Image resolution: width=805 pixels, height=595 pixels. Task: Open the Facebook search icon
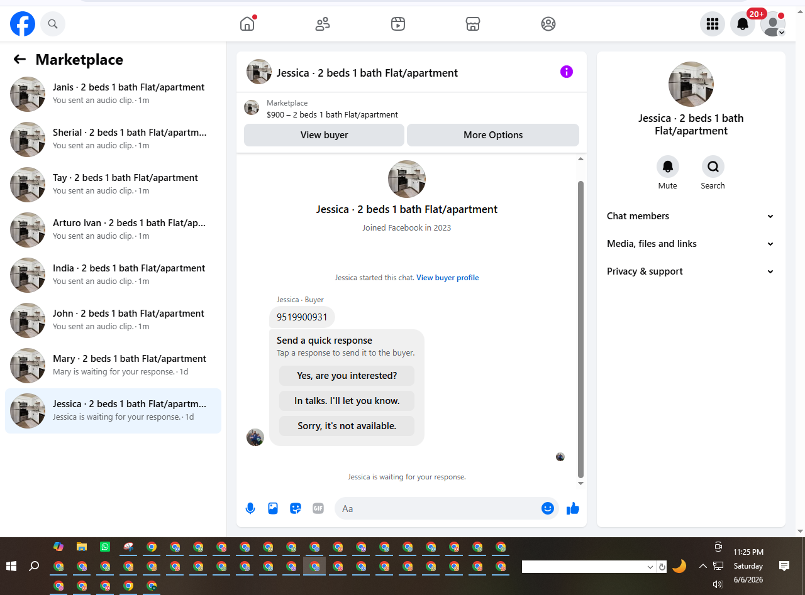pos(53,24)
